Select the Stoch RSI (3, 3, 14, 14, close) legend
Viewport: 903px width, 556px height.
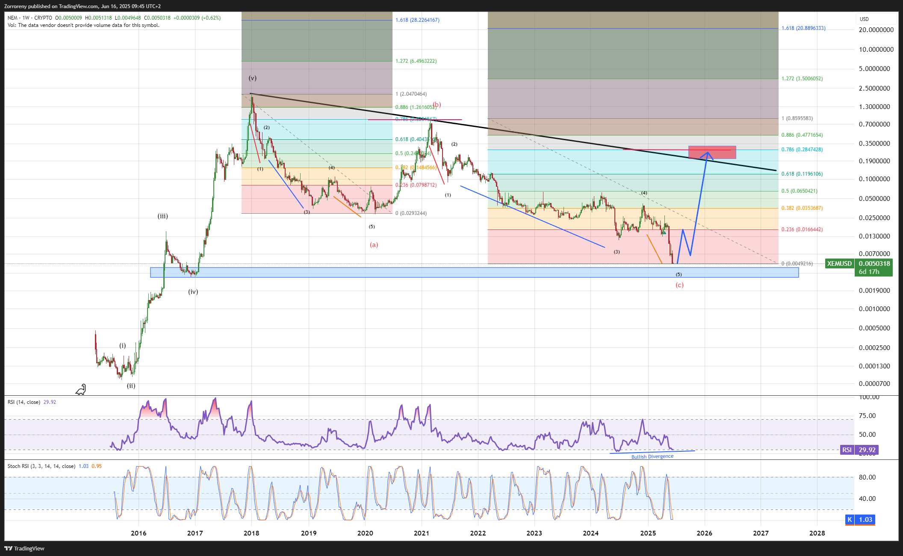point(41,466)
